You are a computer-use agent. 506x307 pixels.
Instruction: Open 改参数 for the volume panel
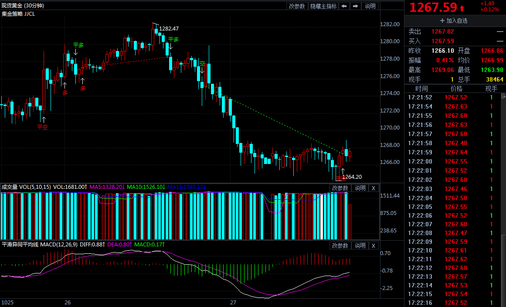point(340,188)
